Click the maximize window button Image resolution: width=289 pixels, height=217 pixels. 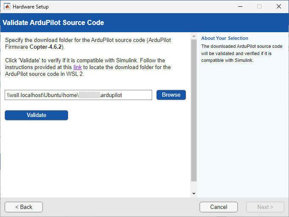[x=259, y=7]
